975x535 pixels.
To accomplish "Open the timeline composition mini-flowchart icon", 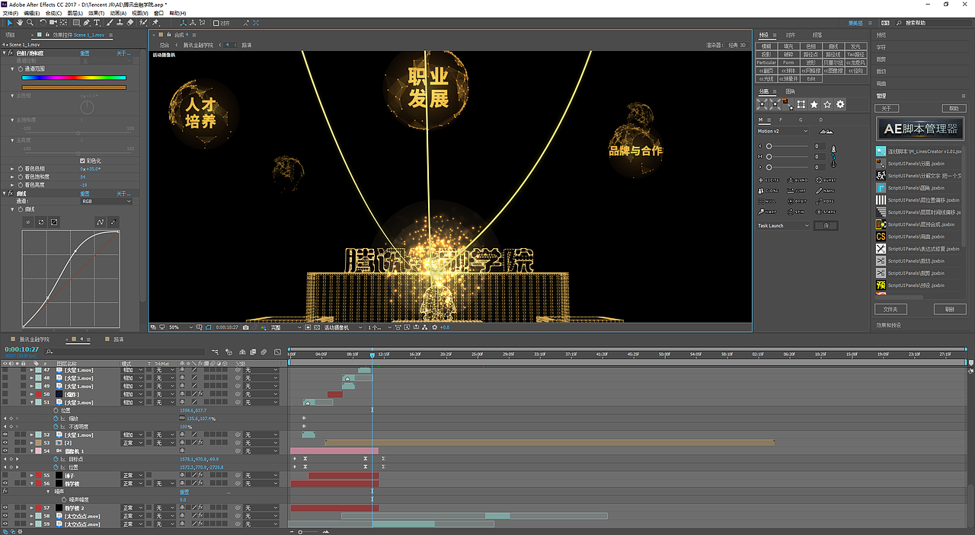I will point(215,352).
